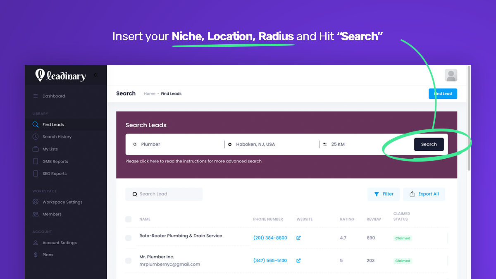Click the Leadinary logo
496x279 pixels.
point(61,75)
